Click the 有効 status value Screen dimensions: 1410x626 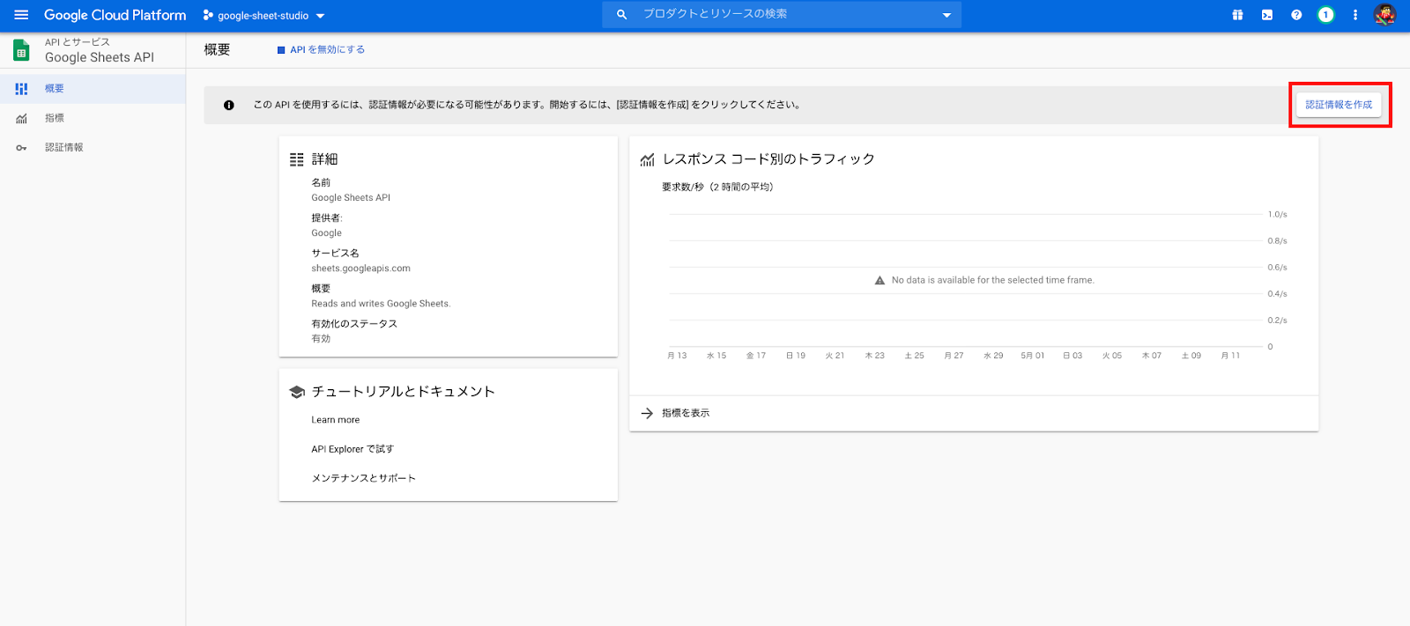[x=321, y=339]
